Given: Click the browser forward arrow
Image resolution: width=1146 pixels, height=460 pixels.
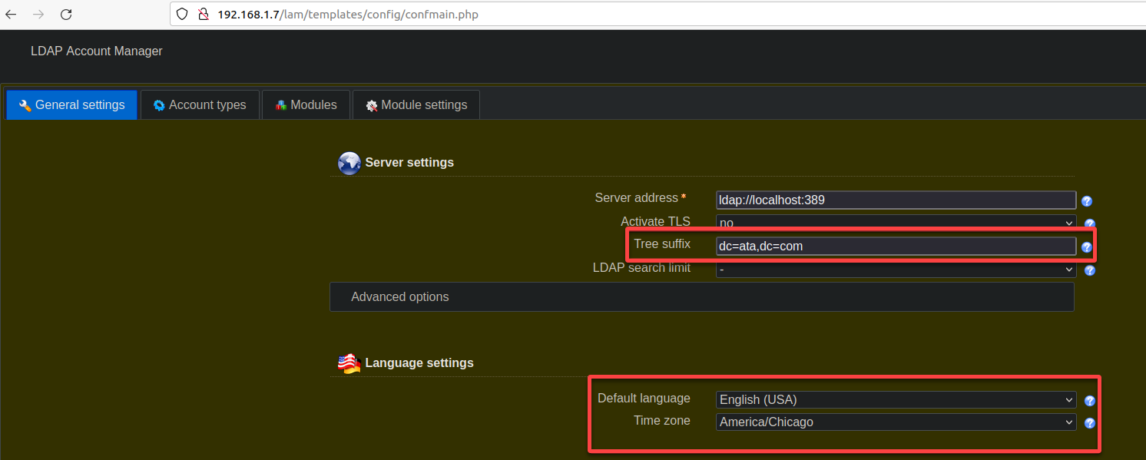Looking at the screenshot, I should pos(38,14).
